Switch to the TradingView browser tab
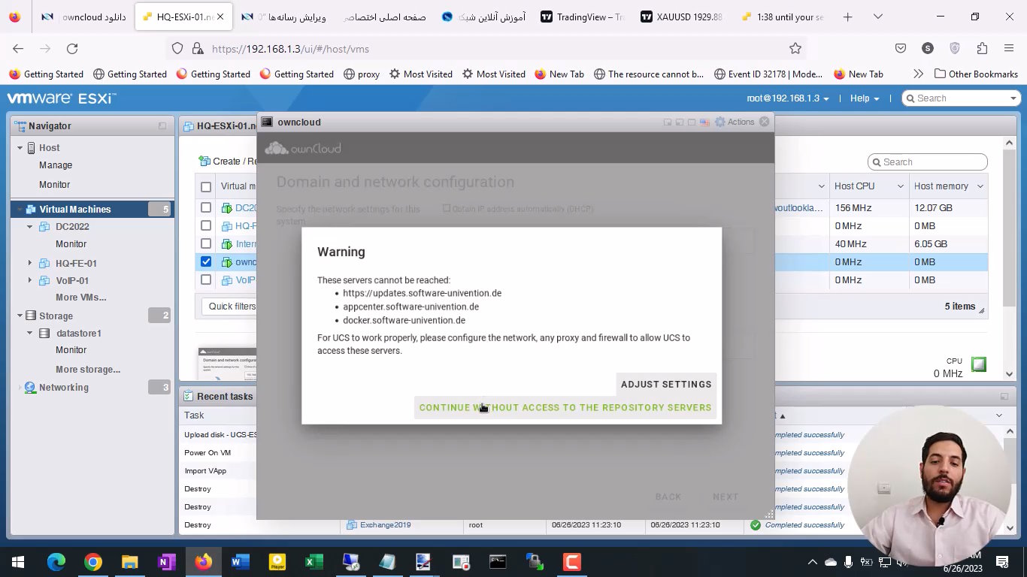The height and width of the screenshot is (577, 1027). [583, 17]
